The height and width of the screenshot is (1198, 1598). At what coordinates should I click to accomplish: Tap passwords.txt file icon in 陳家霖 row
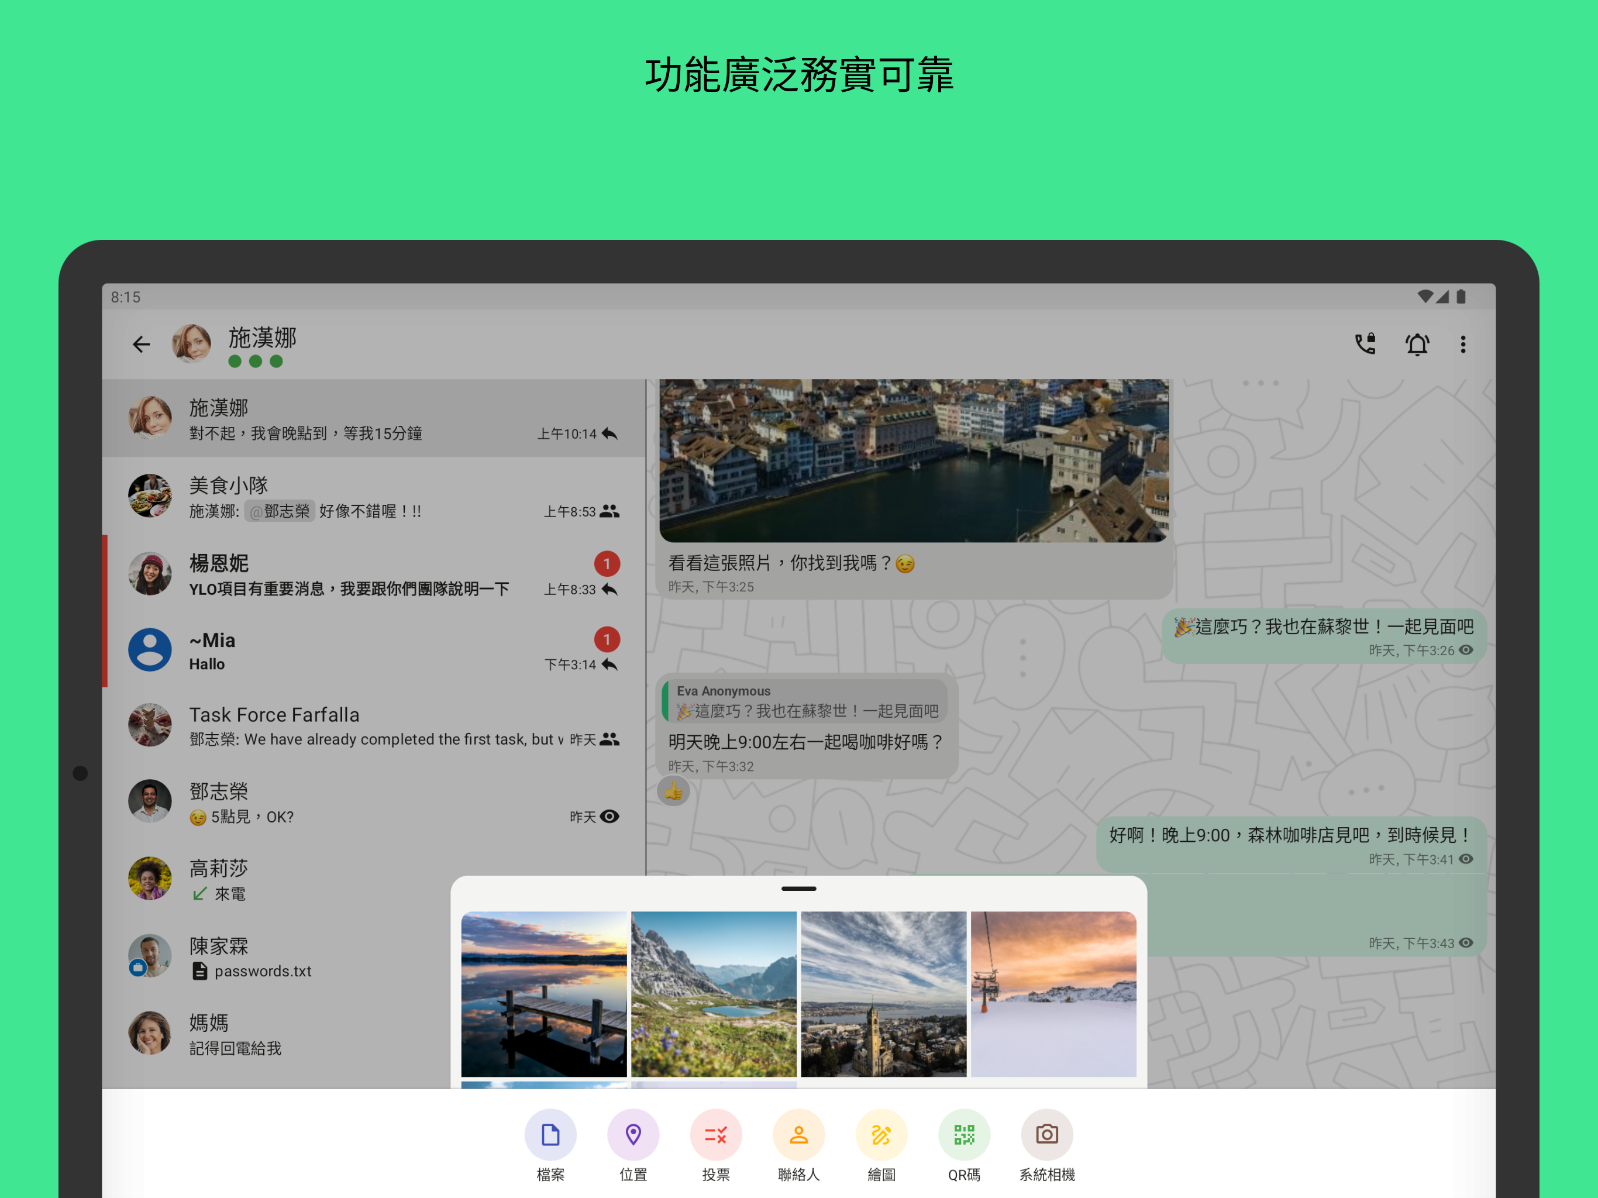[200, 971]
